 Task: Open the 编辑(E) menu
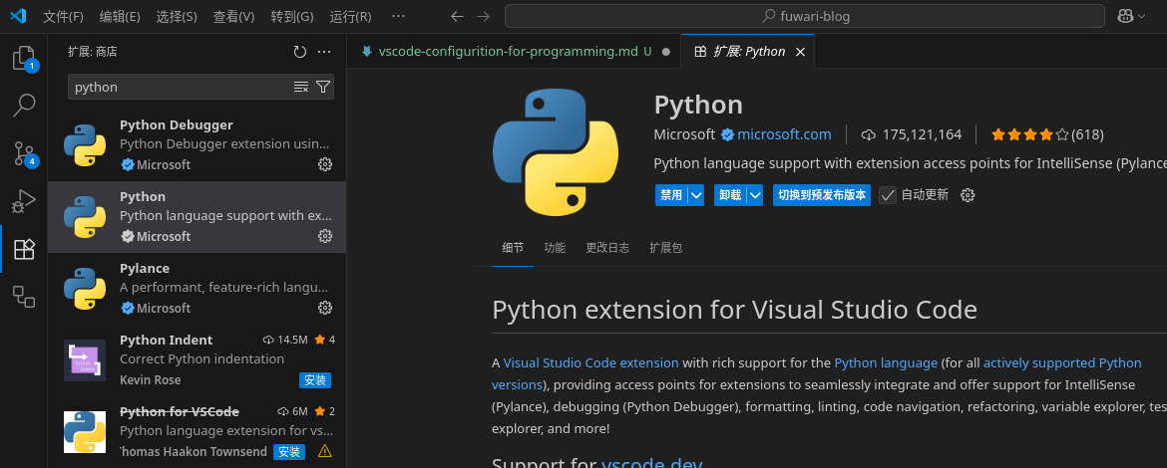pyautogui.click(x=120, y=16)
